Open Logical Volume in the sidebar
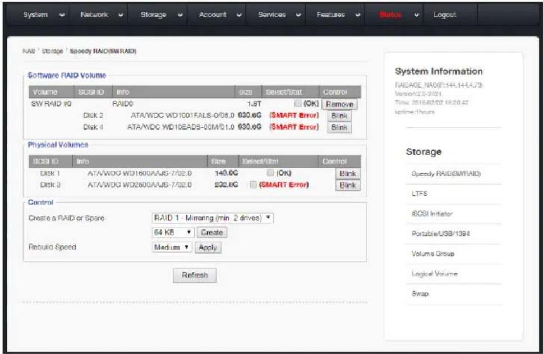The width and height of the screenshot is (543, 354). coord(434,274)
